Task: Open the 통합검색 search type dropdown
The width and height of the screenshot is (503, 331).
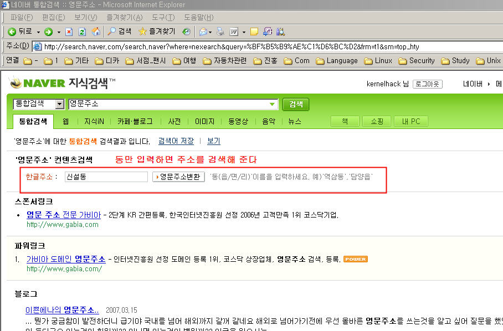Action: pos(38,104)
